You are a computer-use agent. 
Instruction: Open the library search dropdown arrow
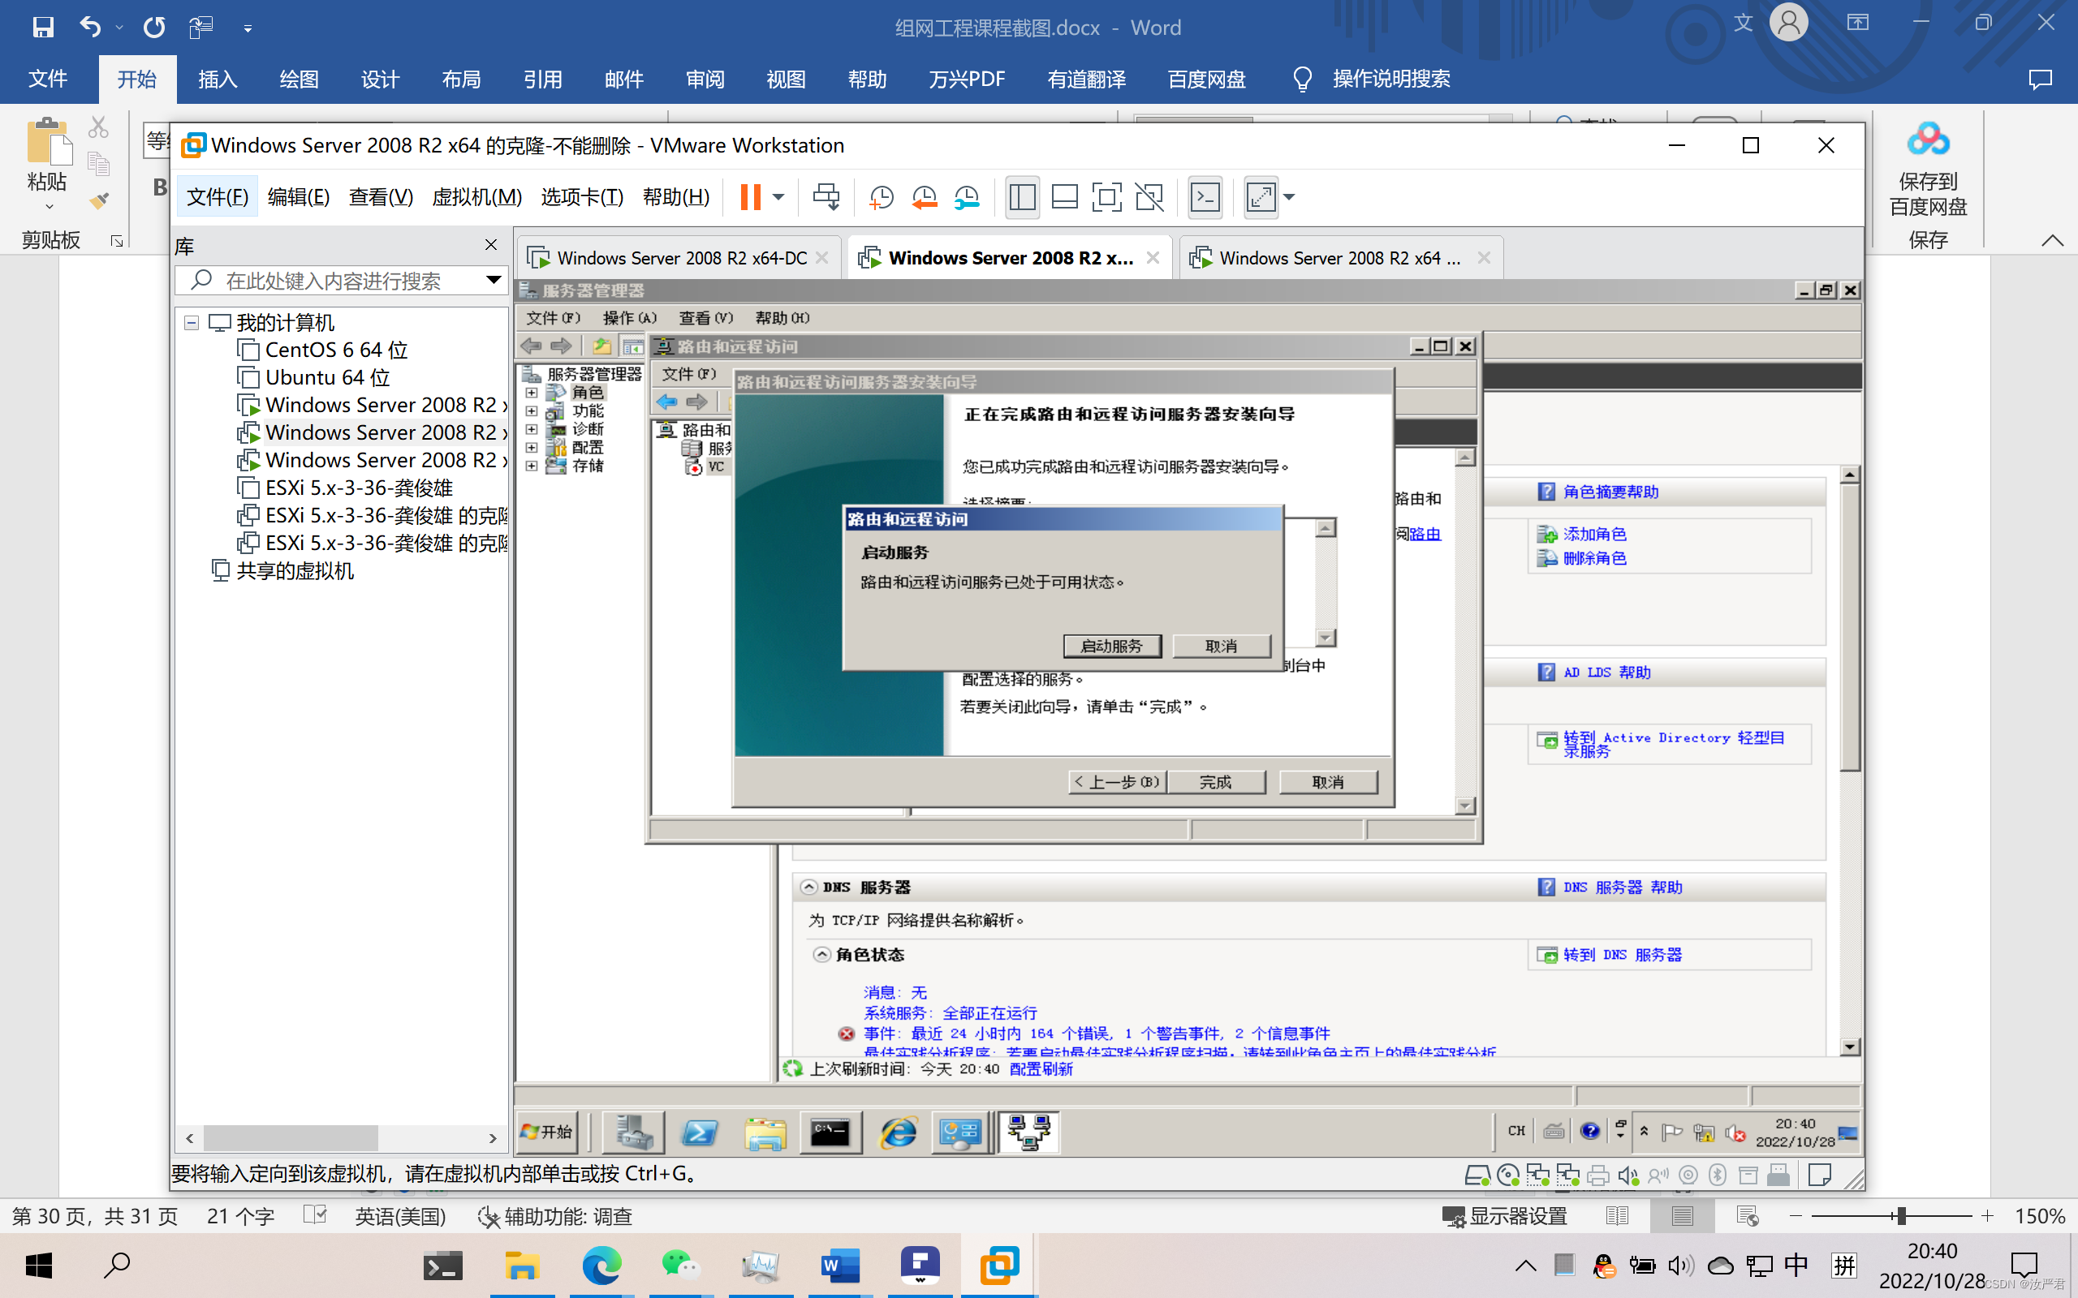coord(493,280)
